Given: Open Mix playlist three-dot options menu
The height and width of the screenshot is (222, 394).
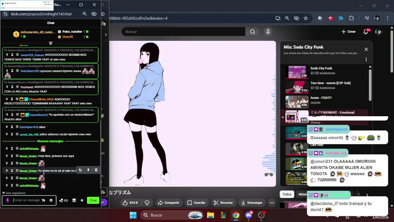Looking at the screenshot, I should (366, 60).
